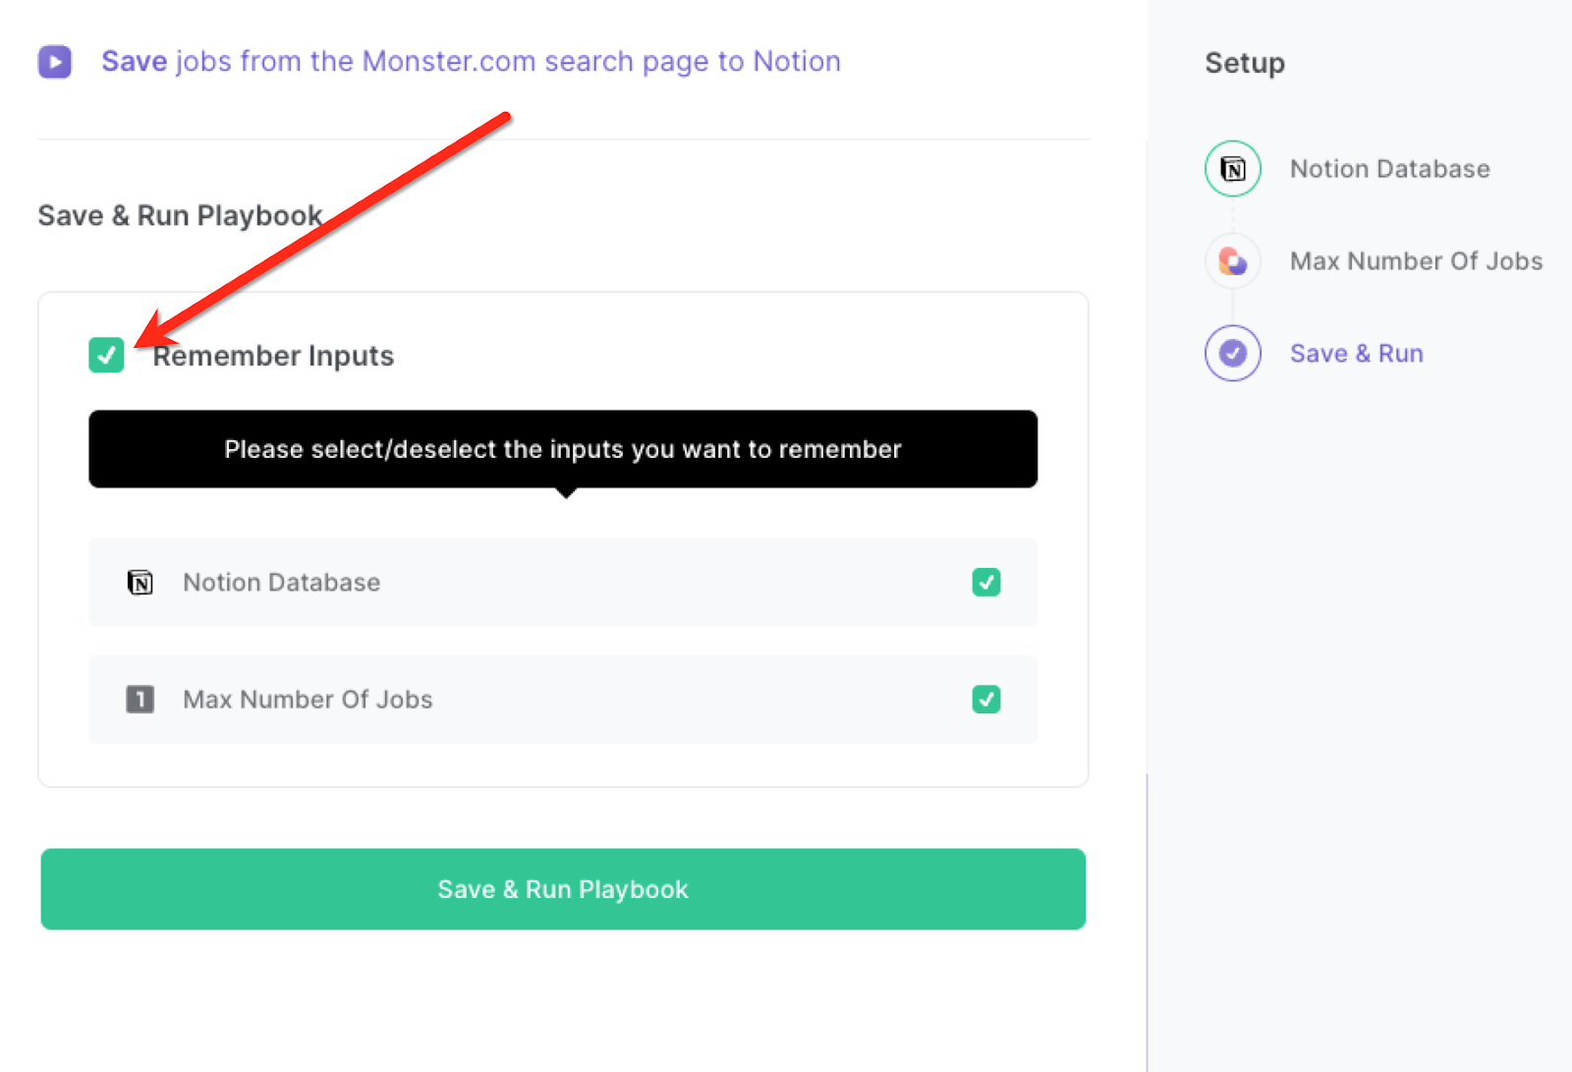Click the Max Number Of Jobs row label
The width and height of the screenshot is (1572, 1072).
pyautogui.click(x=308, y=700)
